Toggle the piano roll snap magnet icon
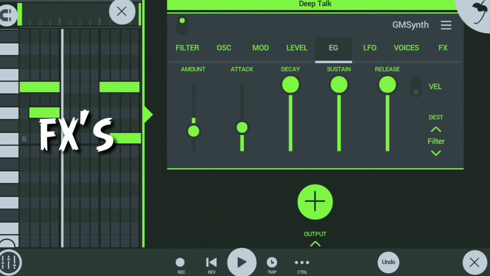Image resolution: width=490 pixels, height=276 pixels. (7, 15)
